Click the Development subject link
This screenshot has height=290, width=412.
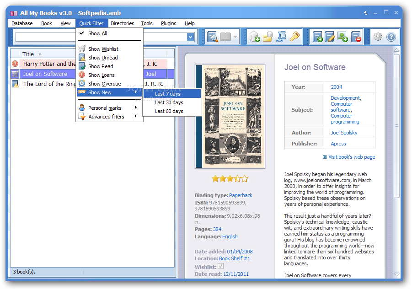tap(346, 98)
